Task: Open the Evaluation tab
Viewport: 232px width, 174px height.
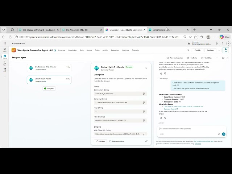Action: [115, 50]
